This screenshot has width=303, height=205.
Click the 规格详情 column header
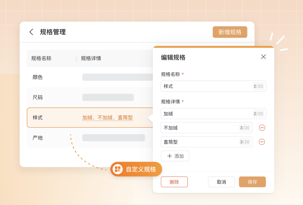91,58
